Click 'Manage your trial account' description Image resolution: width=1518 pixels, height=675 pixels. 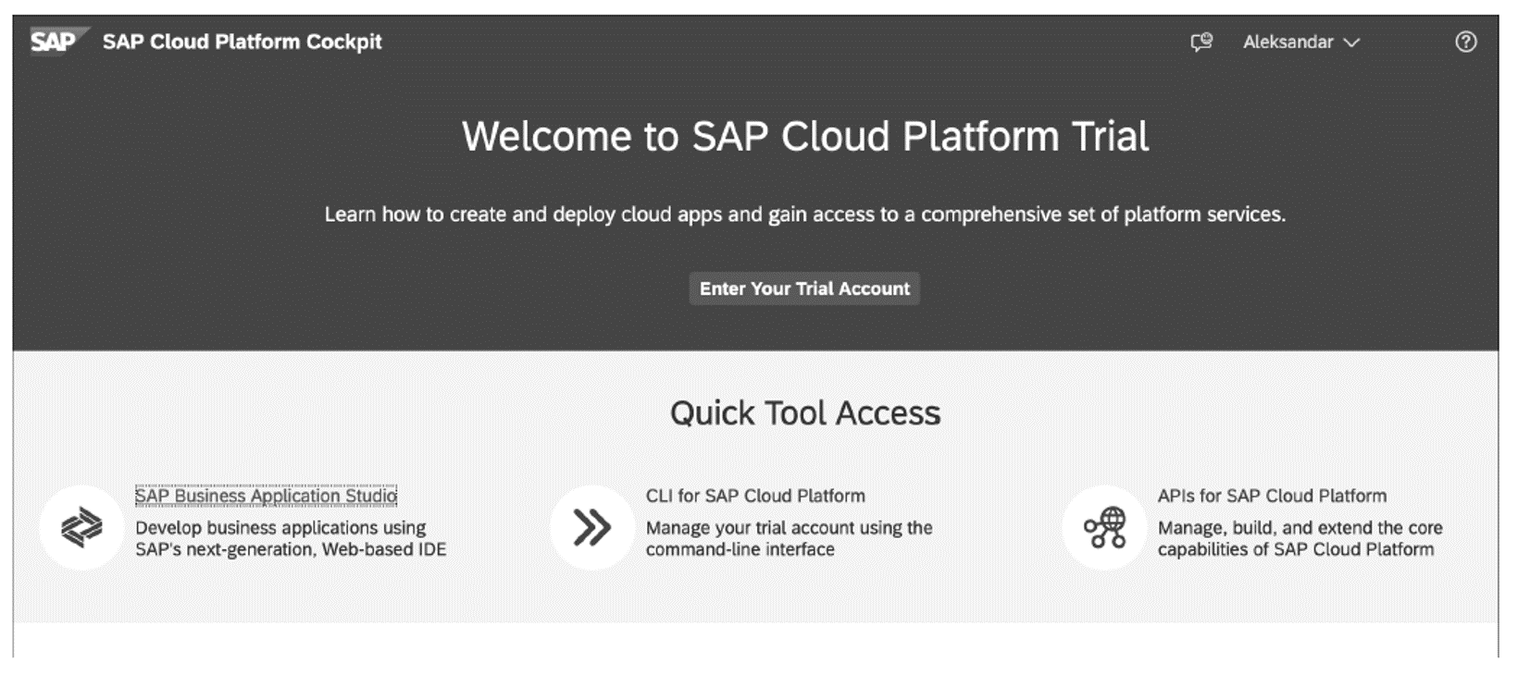[789, 538]
